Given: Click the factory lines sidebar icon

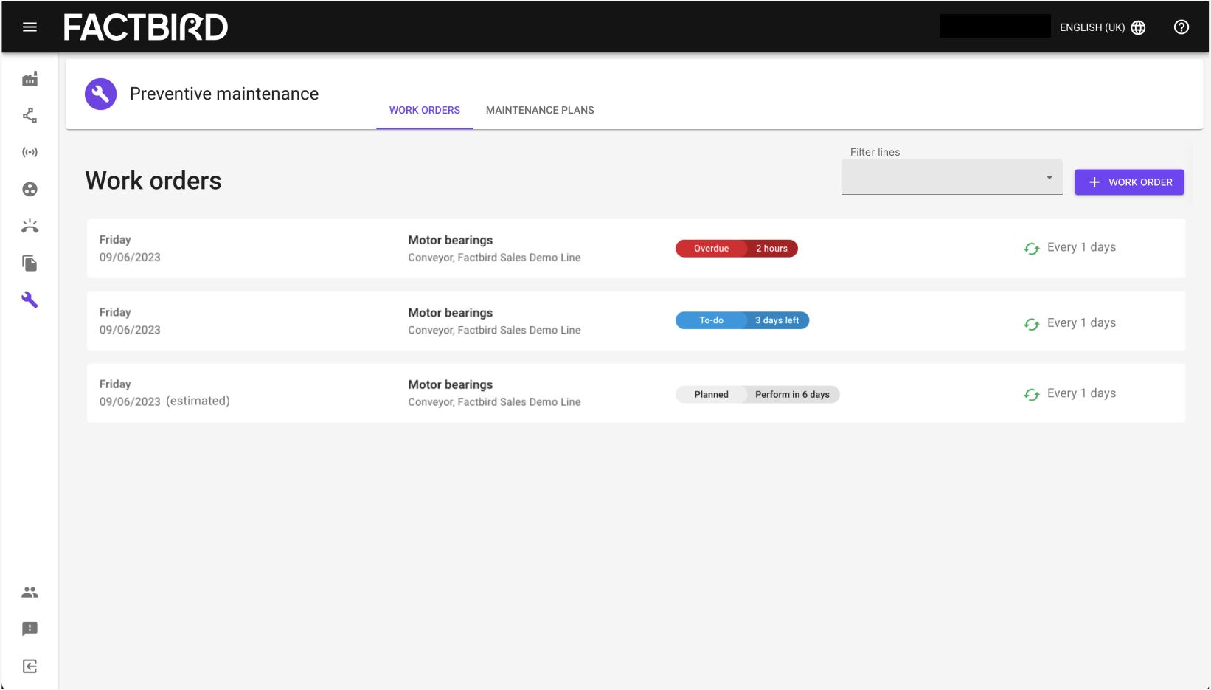Looking at the screenshot, I should point(30,79).
